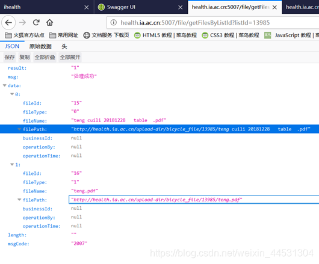Viewport: 319px width, 264px height.
Task: View site information icon in address bar
Action: (x=114, y=23)
